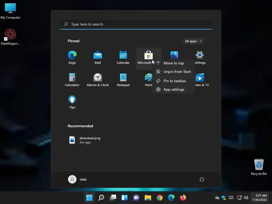The width and height of the screenshot is (272, 204).
Task: Open the Chat taskbar icon
Action: (x=136, y=198)
